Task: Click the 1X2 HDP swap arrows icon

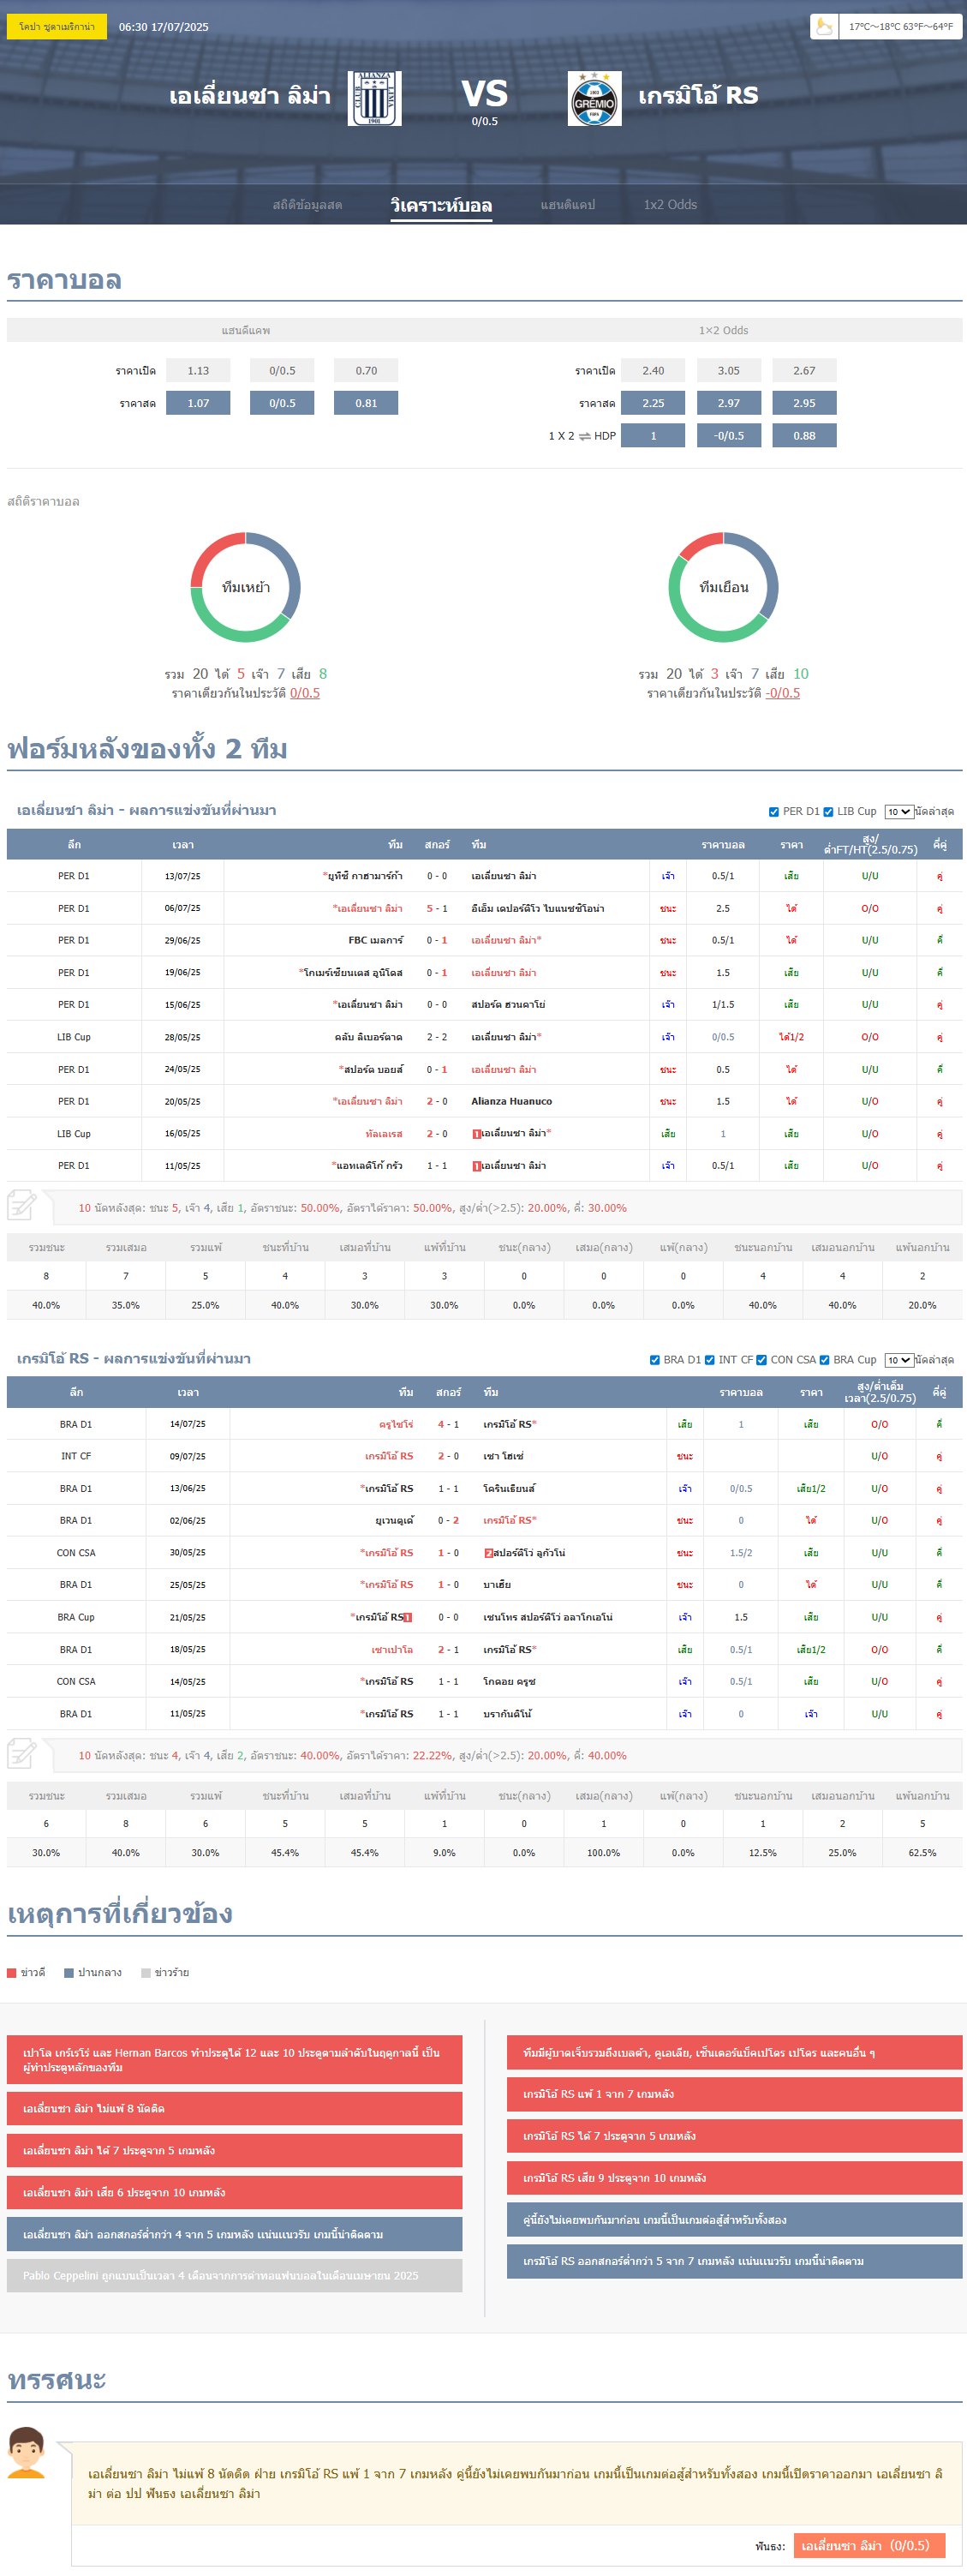Action: click(x=584, y=436)
